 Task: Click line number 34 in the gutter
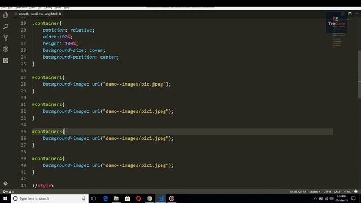coord(23,125)
